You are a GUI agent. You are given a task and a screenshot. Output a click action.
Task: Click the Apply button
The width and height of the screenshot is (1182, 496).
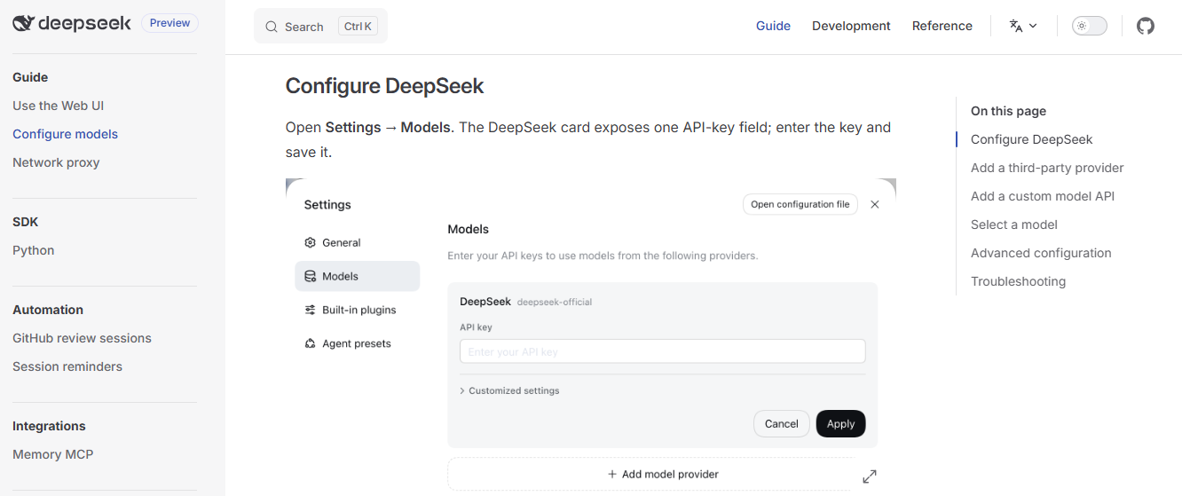tap(840, 423)
